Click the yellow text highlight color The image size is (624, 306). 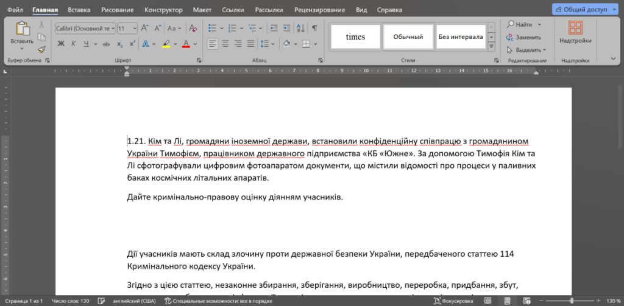[x=166, y=44]
